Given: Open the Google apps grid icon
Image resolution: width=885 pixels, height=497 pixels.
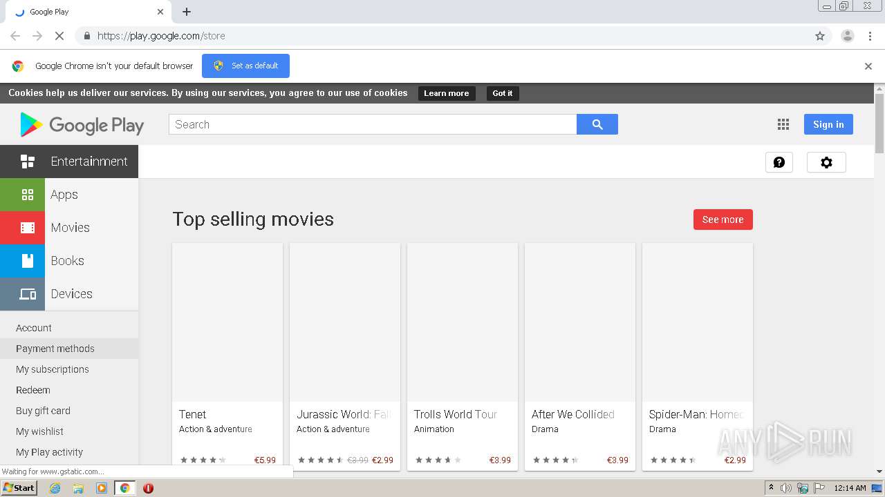Looking at the screenshot, I should pyautogui.click(x=783, y=124).
